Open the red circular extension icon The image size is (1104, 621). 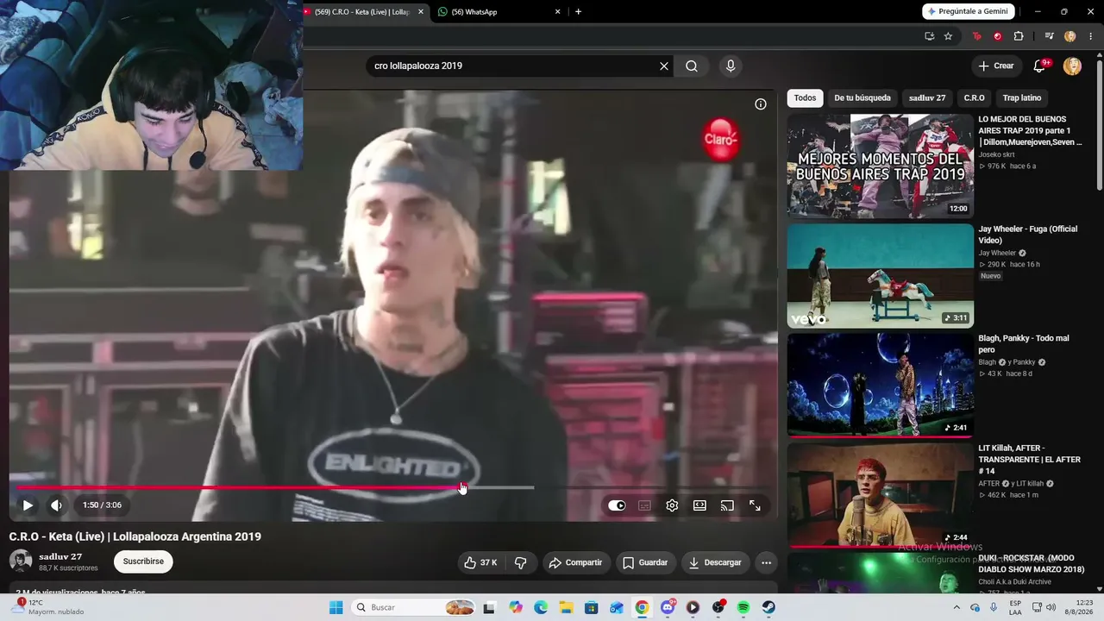(998, 36)
